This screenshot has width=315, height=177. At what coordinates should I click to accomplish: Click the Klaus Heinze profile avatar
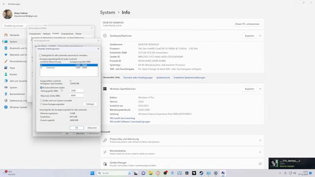[x=8, y=14]
